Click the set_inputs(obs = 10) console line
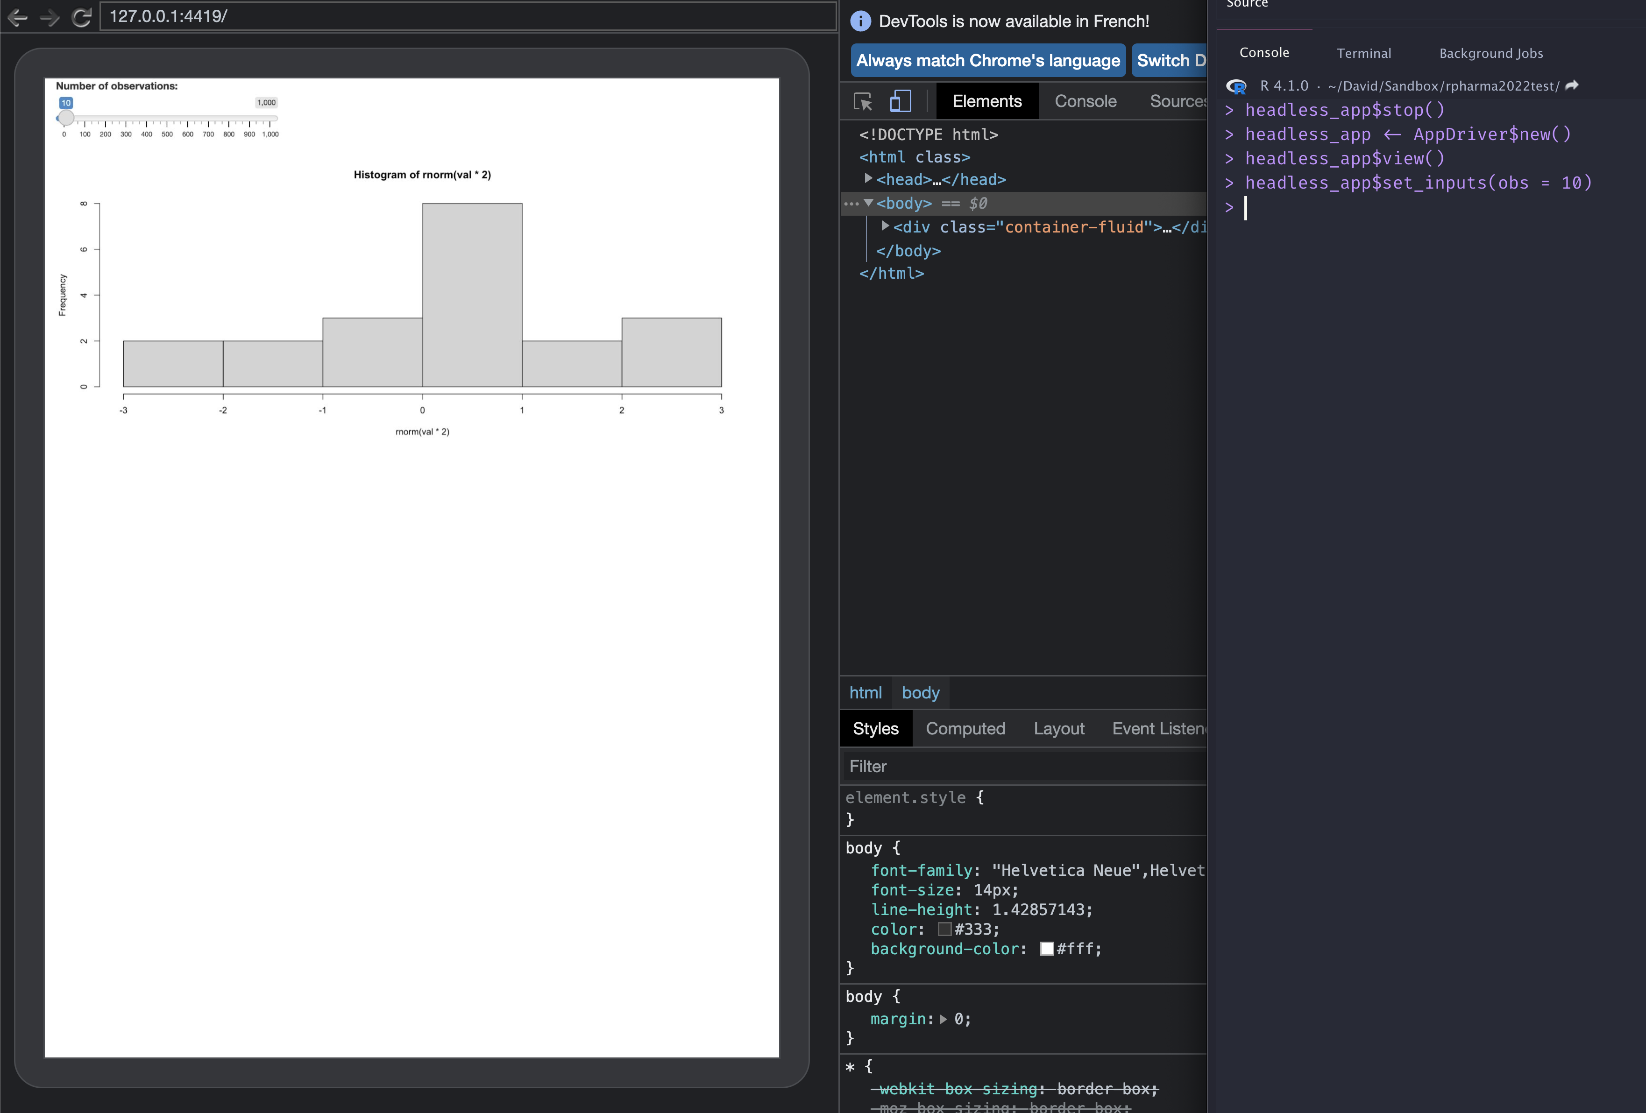This screenshot has height=1113, width=1646. click(1418, 183)
